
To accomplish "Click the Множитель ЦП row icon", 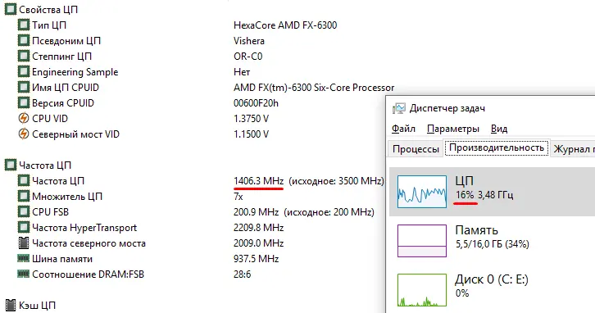I will (x=24, y=196).
